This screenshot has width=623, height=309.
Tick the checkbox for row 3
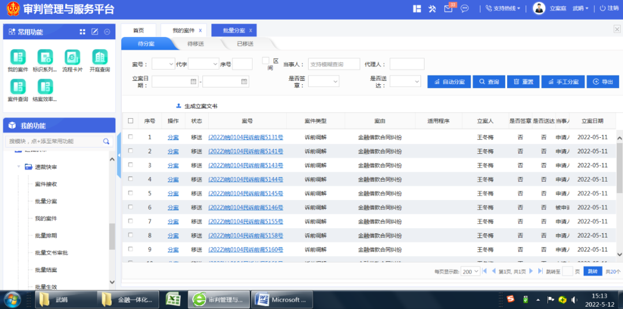130,165
